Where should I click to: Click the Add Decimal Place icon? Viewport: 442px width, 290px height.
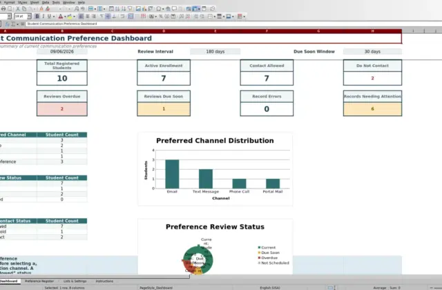click(181, 17)
